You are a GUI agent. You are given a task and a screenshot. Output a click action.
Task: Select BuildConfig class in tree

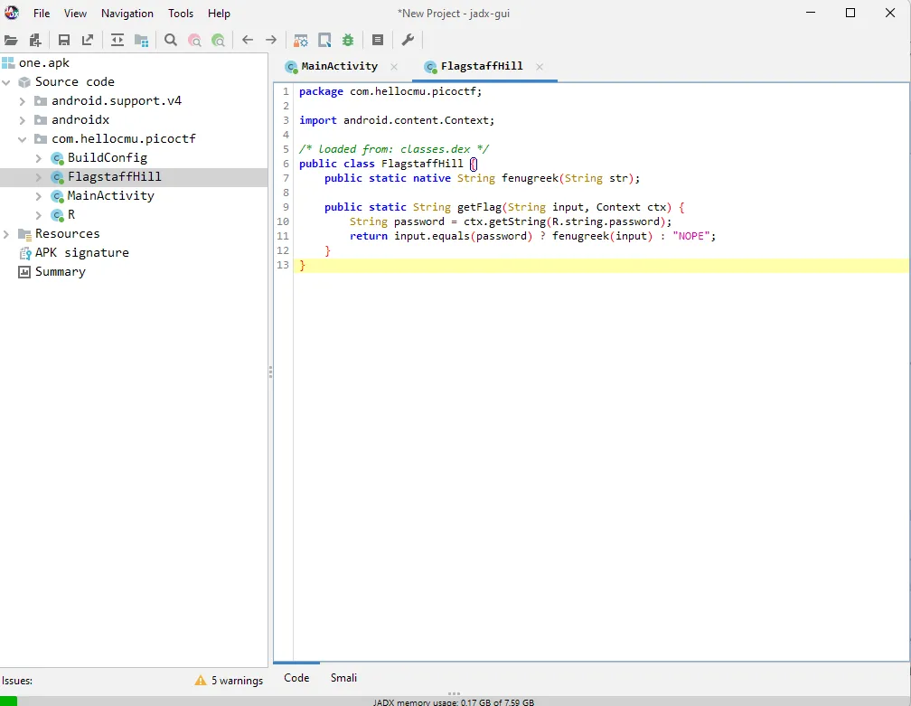(x=108, y=157)
